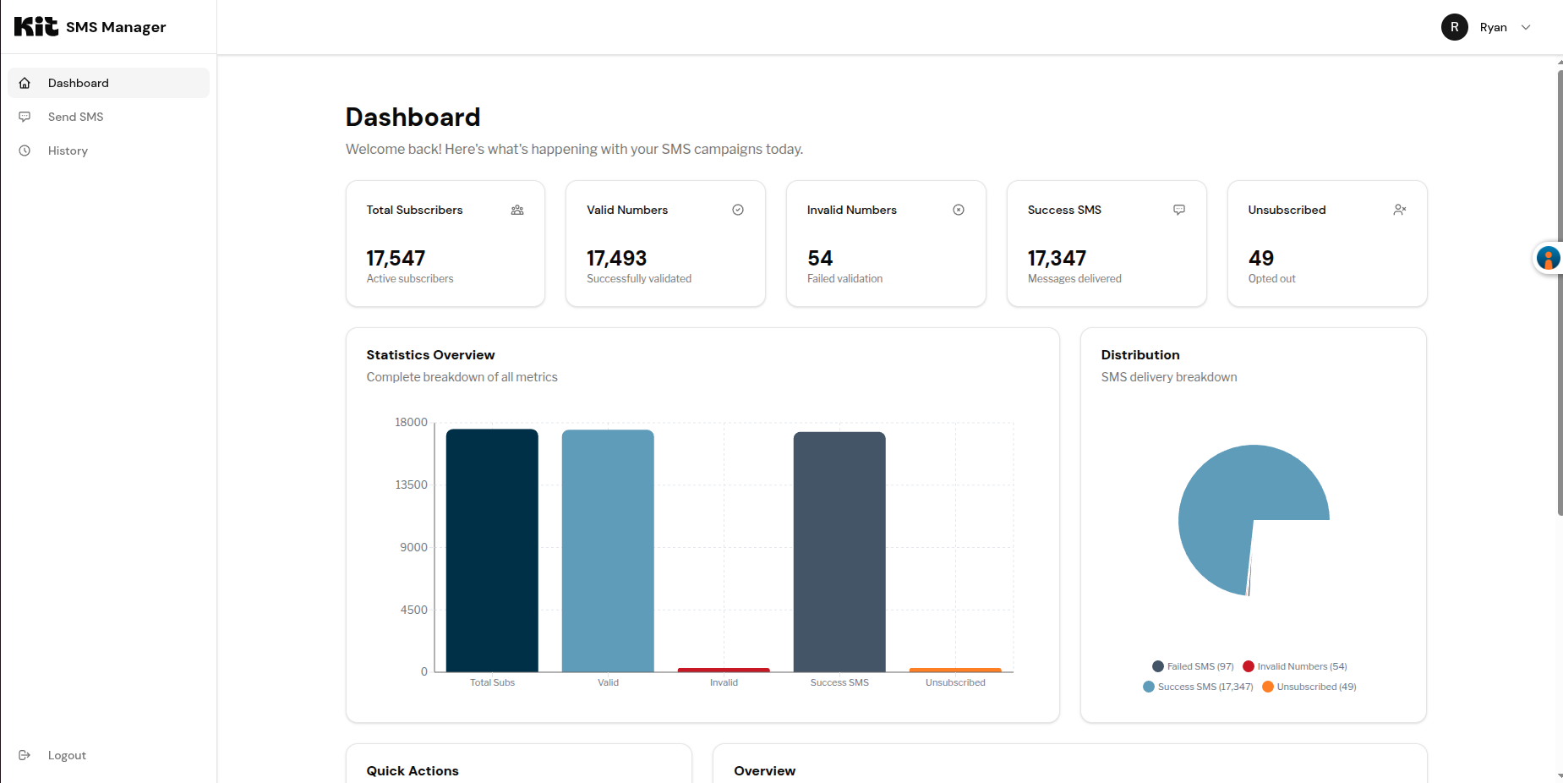Go to History in the sidebar
The height and width of the screenshot is (783, 1563).
(68, 151)
